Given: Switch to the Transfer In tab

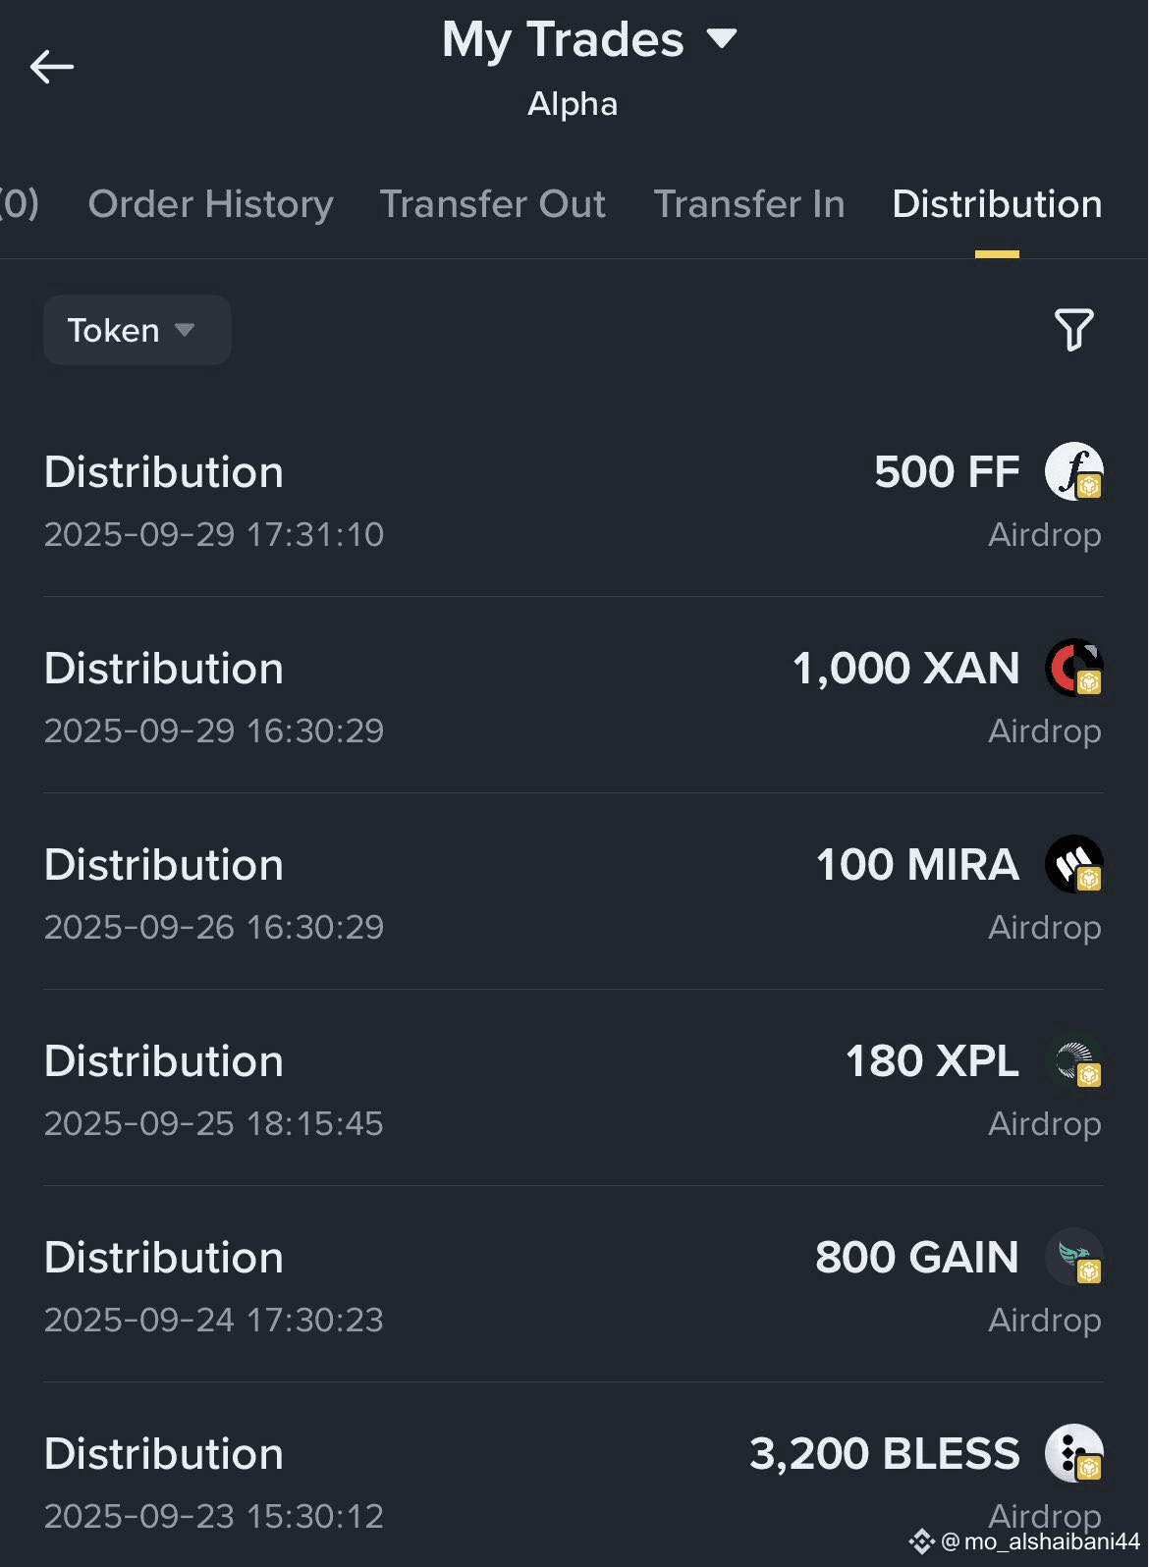Looking at the screenshot, I should point(748,204).
